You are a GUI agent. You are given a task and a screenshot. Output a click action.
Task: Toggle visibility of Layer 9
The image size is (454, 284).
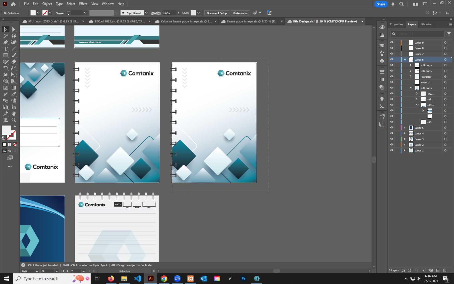click(392, 42)
